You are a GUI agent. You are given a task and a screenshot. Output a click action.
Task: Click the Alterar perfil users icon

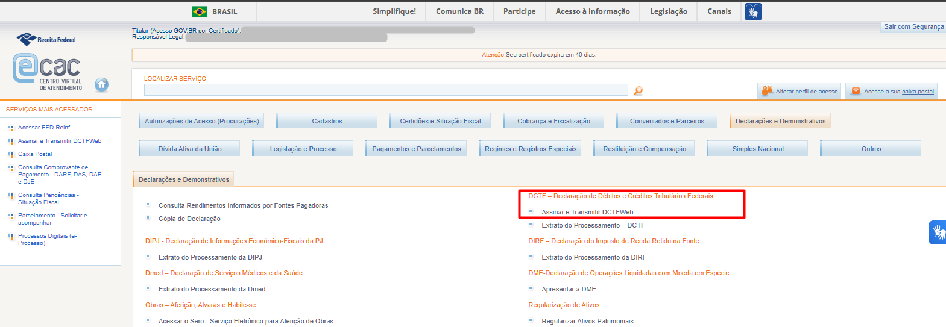767,90
